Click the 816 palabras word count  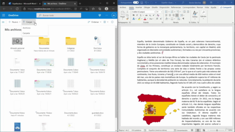pyautogui.click(x=136, y=130)
